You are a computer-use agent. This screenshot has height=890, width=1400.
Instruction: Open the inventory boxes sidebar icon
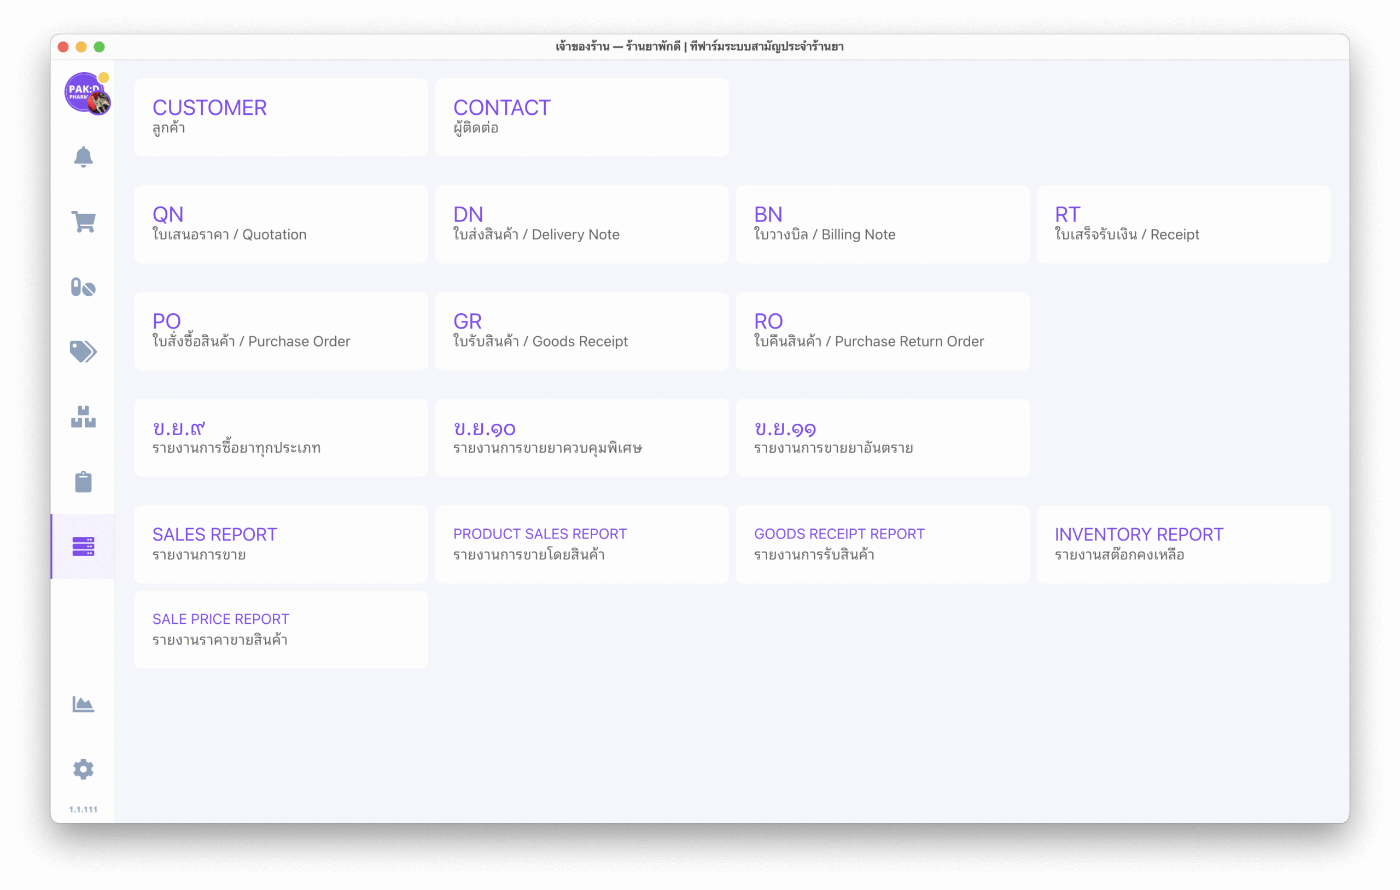coord(83,417)
